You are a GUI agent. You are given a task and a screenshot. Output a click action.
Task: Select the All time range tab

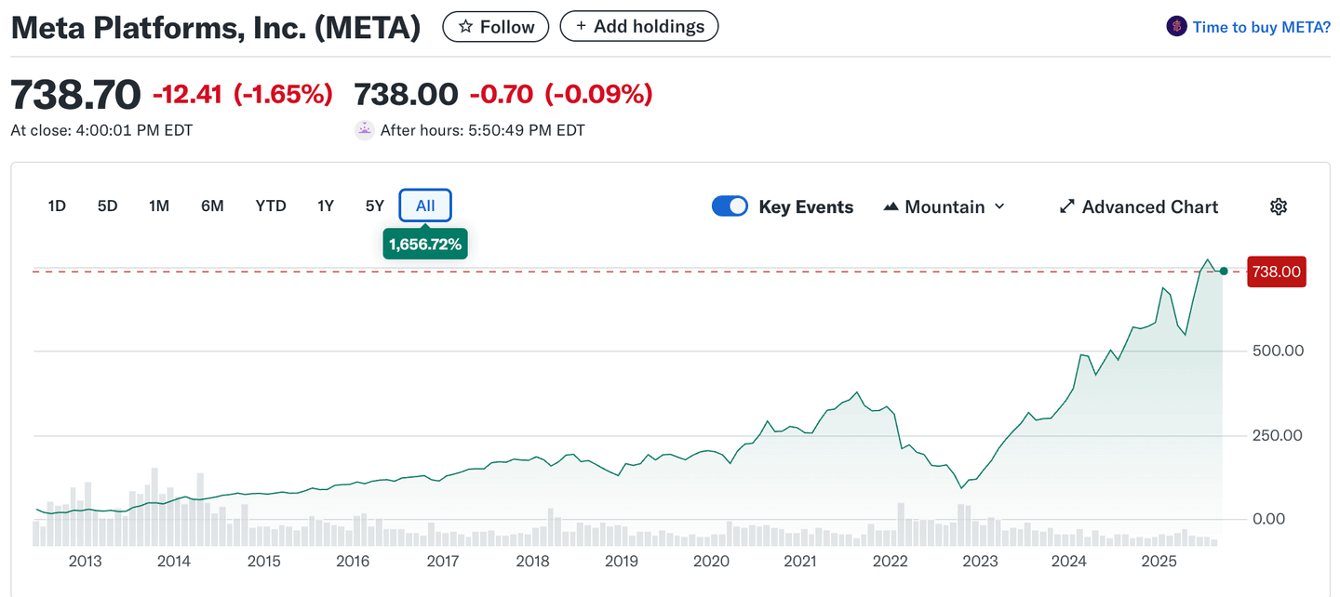click(425, 206)
